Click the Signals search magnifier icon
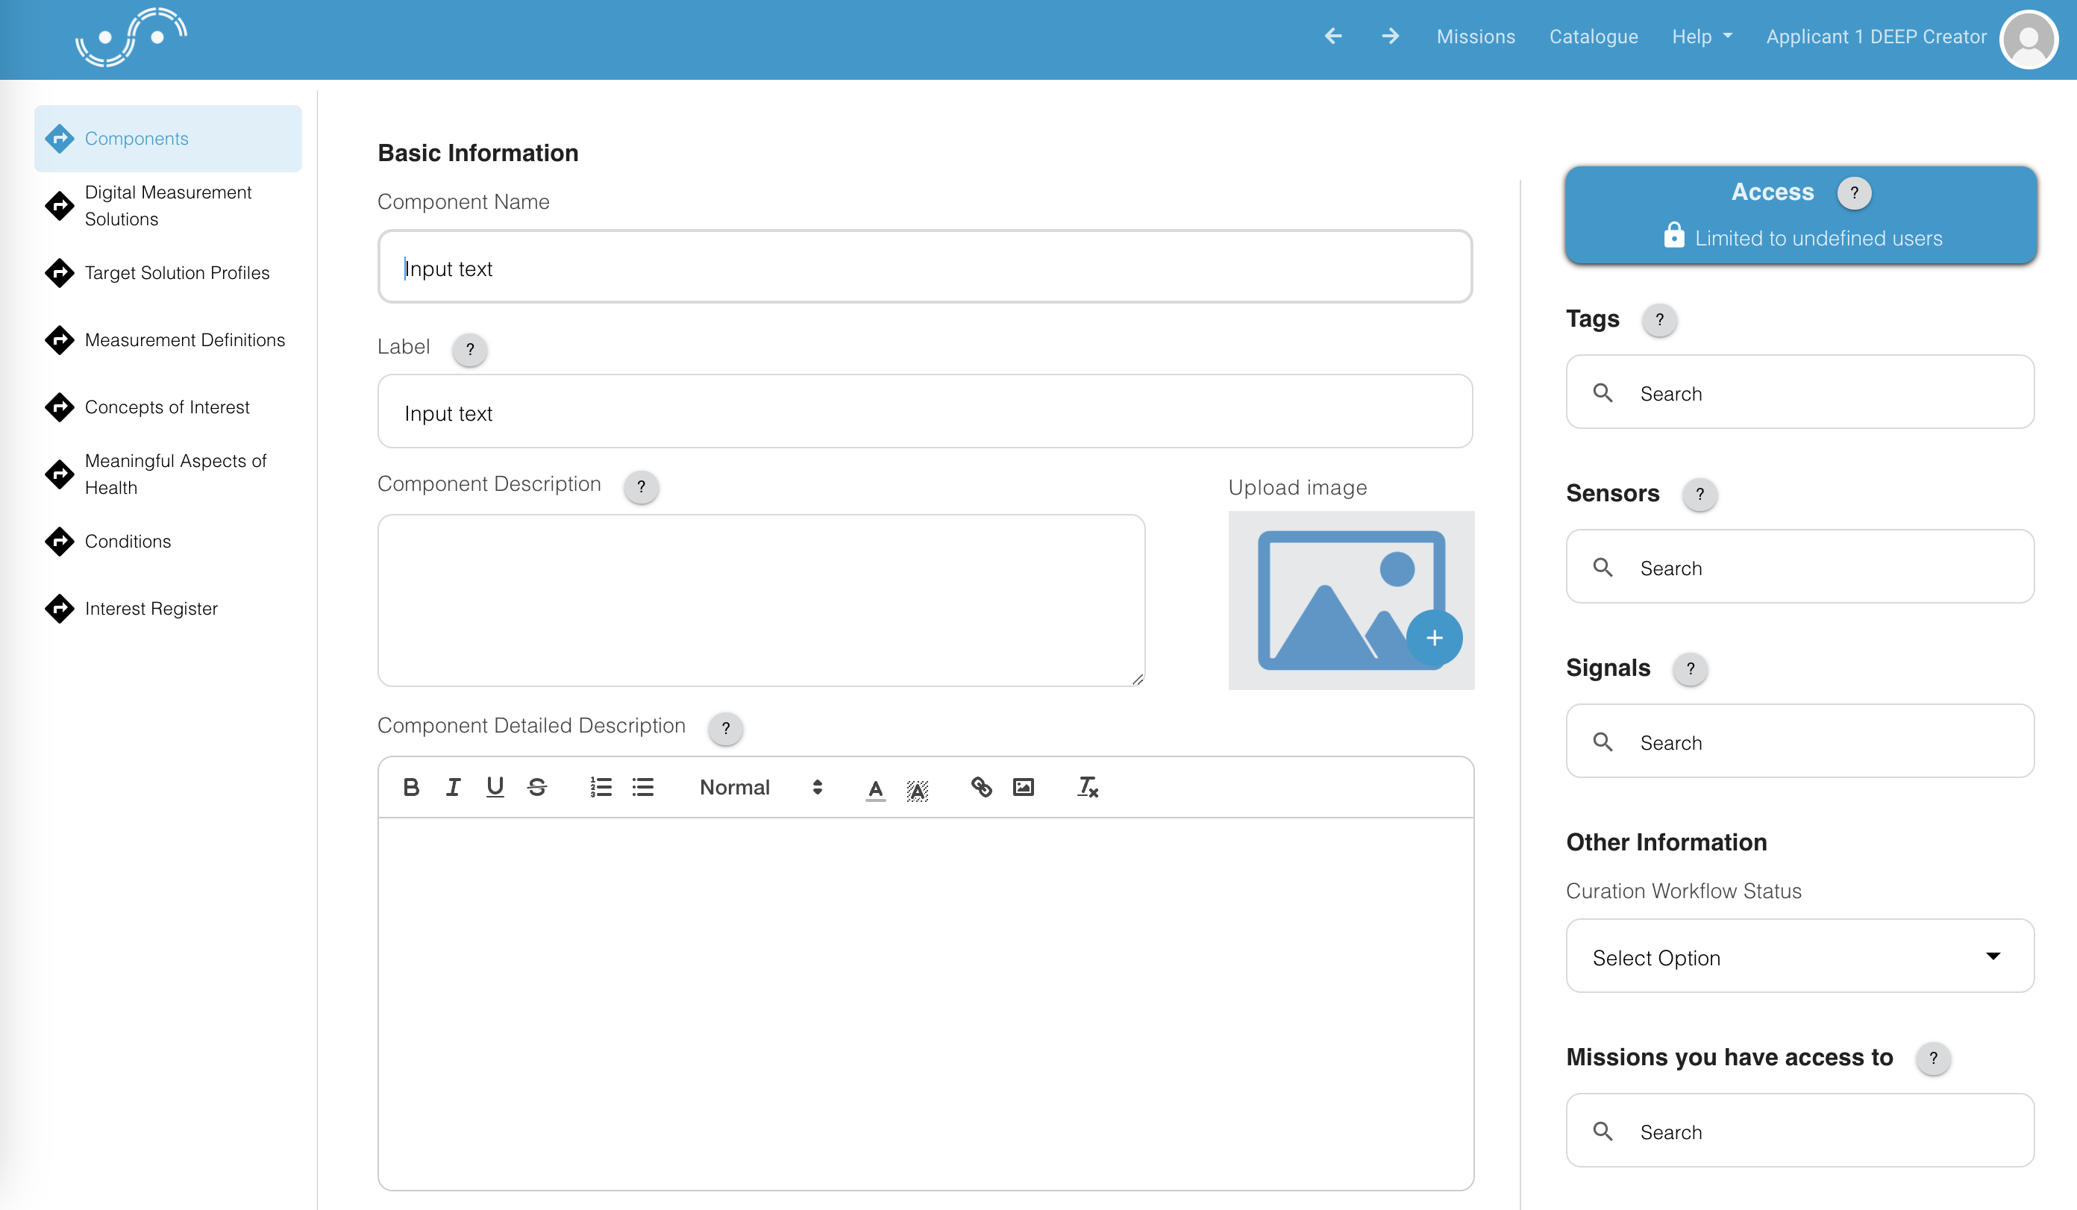Screen dimensions: 2077x1210 click(1603, 743)
